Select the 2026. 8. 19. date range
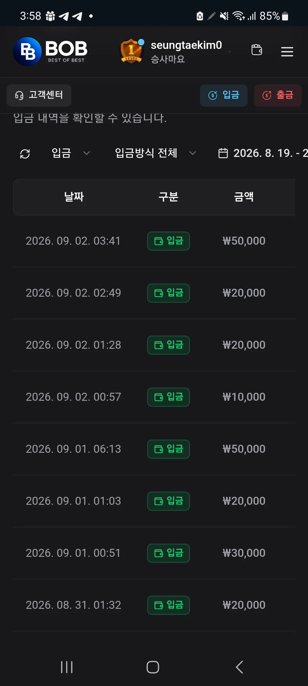Screen dimensions: 308x686 tap(270, 153)
